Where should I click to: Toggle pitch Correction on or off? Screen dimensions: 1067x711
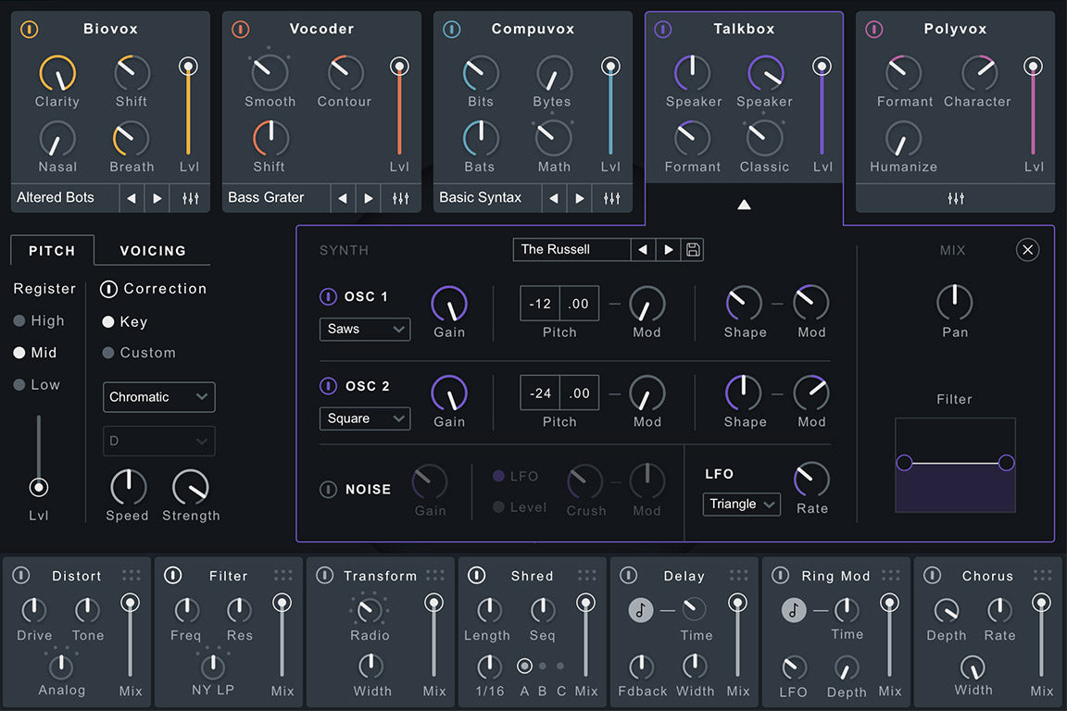109,289
